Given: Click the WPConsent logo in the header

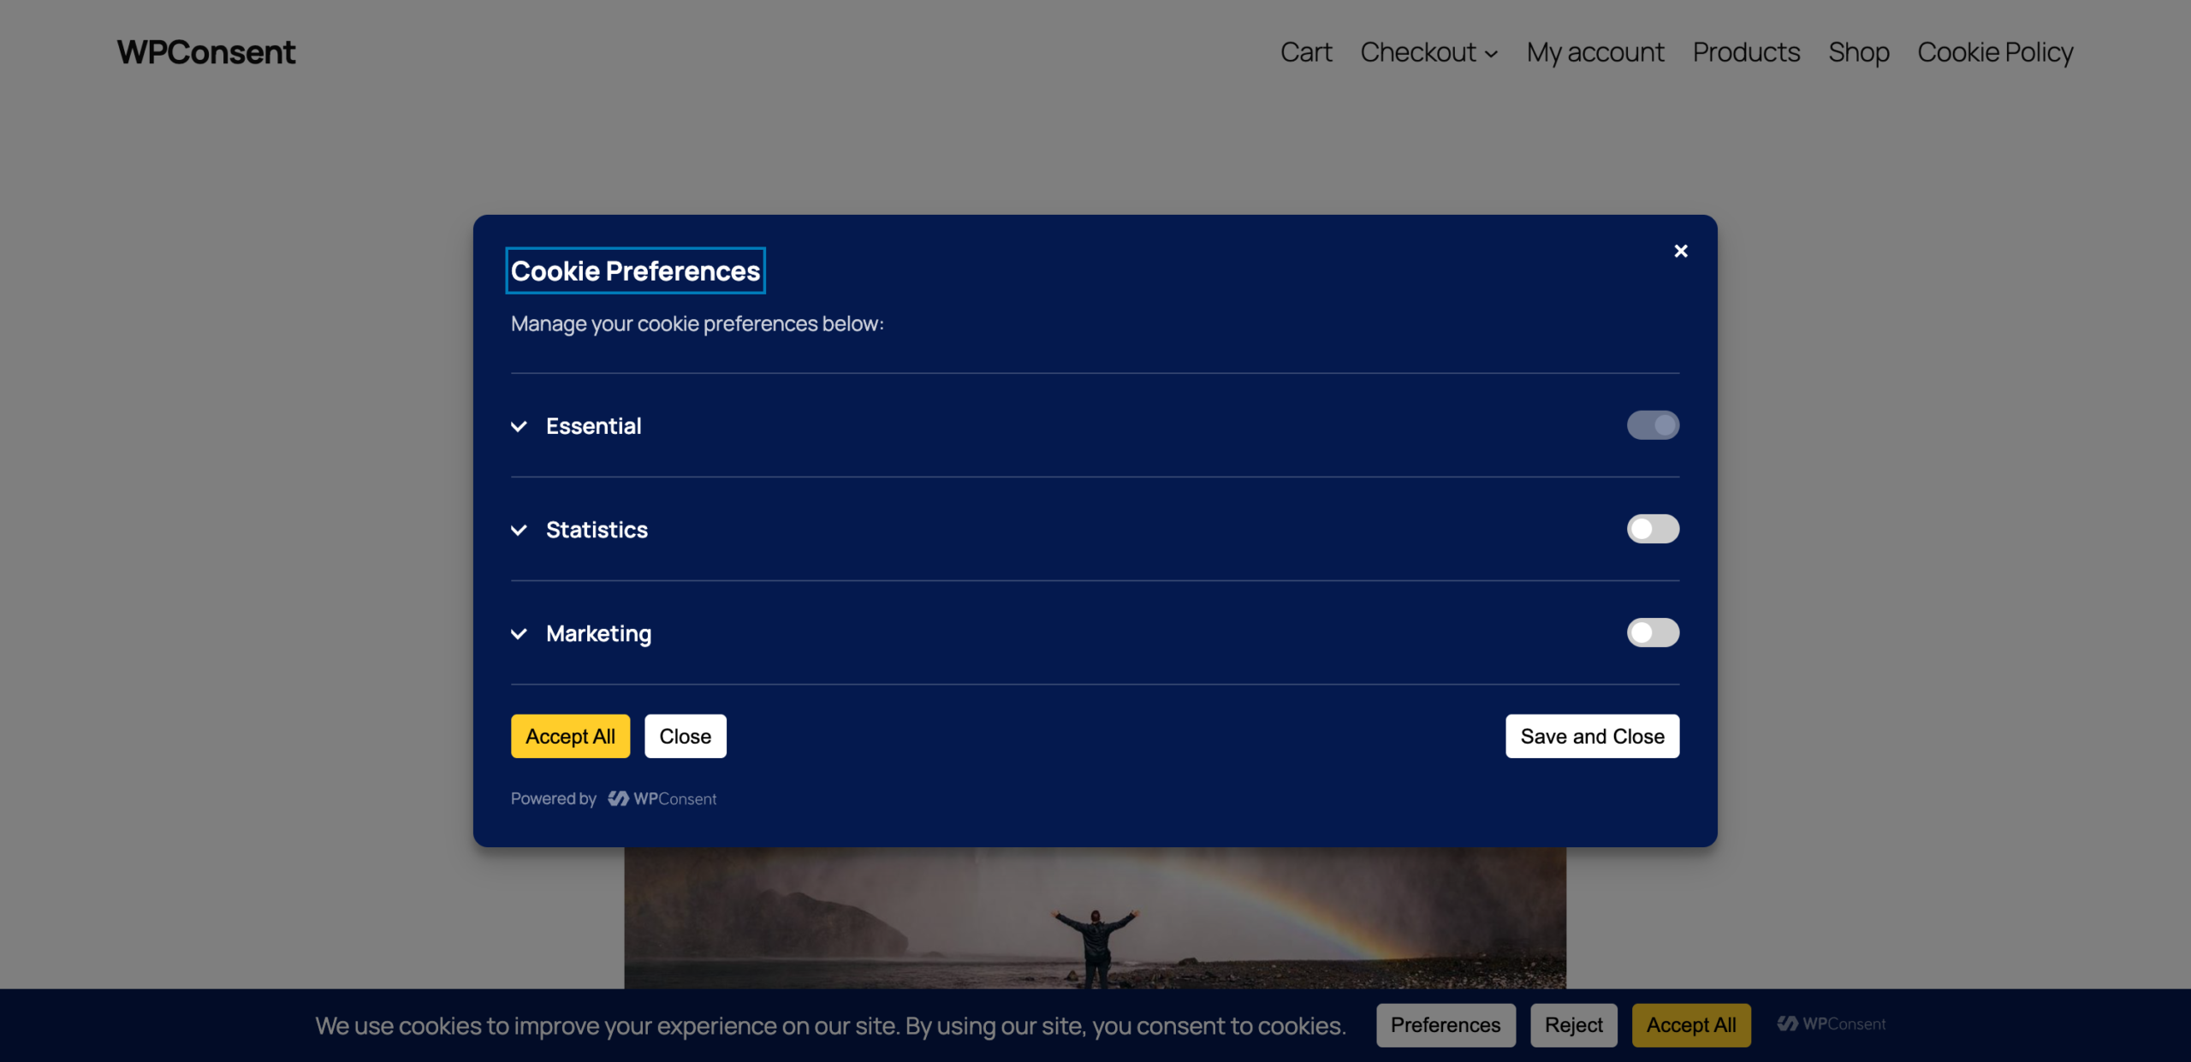Looking at the screenshot, I should pos(205,51).
